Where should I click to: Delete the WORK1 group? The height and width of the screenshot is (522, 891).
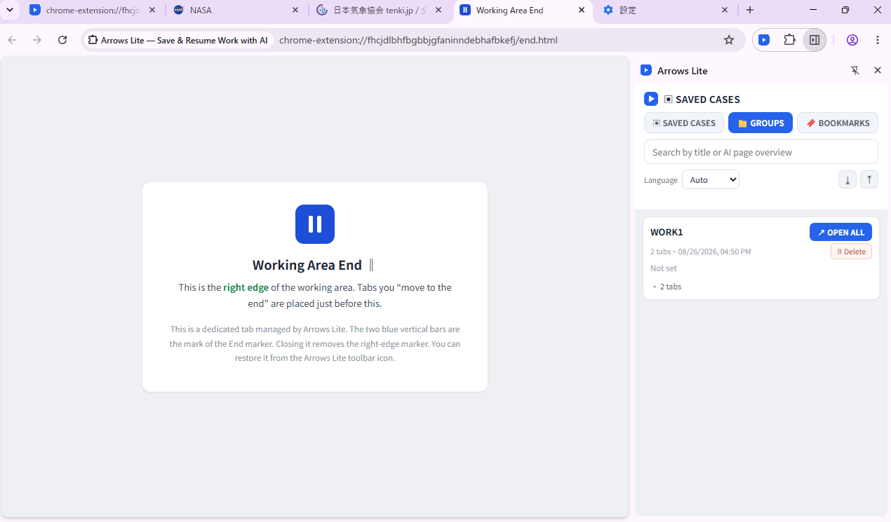click(851, 252)
